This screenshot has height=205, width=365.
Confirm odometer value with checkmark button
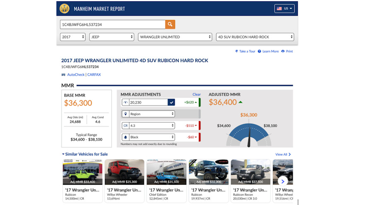pos(171,102)
